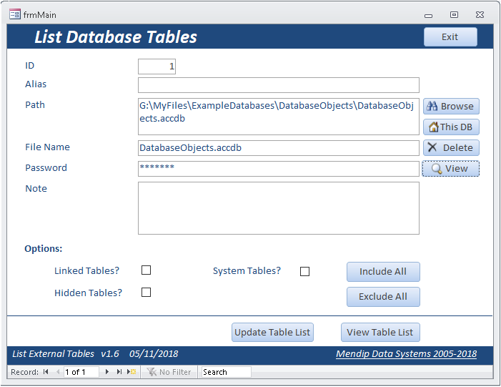Toggle the System Tables checkbox
The image size is (501, 387).
pos(304,271)
